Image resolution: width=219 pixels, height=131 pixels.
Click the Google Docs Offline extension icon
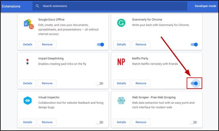(29, 24)
